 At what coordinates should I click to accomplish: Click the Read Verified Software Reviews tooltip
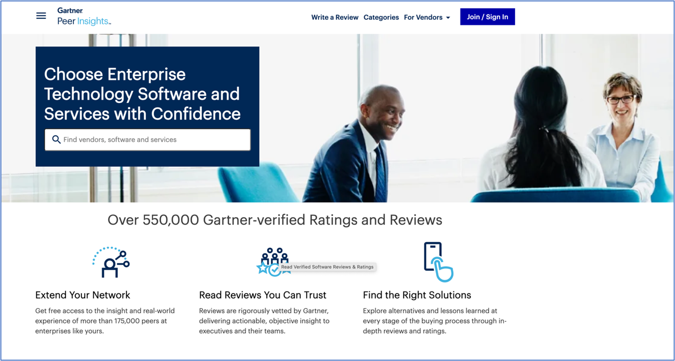[x=327, y=267]
